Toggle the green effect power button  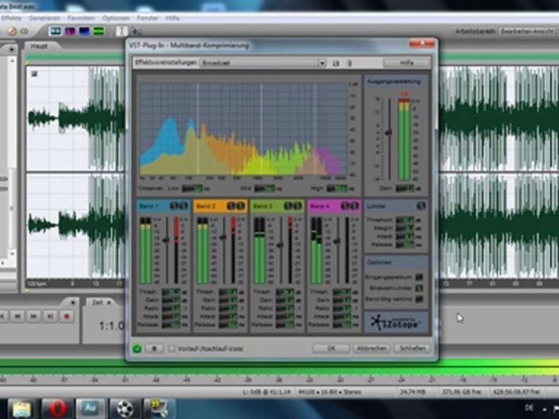pos(136,349)
